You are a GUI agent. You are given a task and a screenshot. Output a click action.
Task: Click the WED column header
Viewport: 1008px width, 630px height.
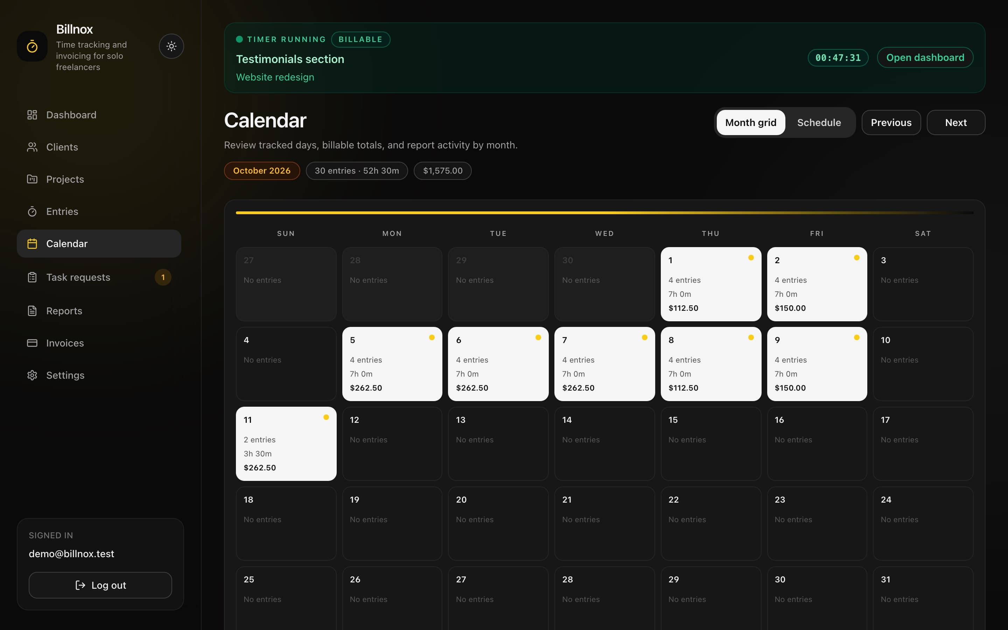click(x=604, y=233)
